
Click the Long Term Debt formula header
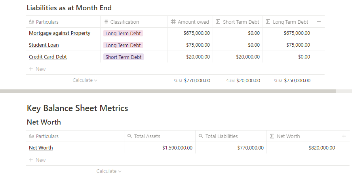[x=287, y=22]
